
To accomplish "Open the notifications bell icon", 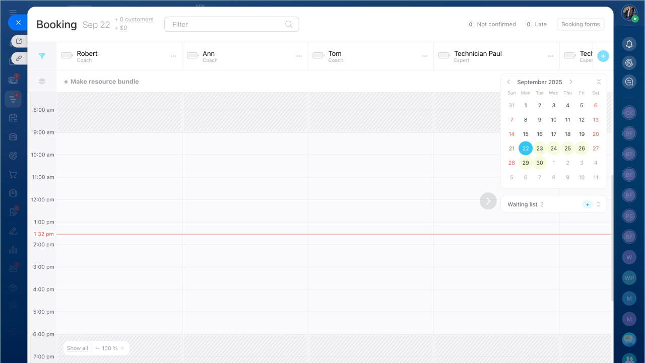I will tap(629, 44).
